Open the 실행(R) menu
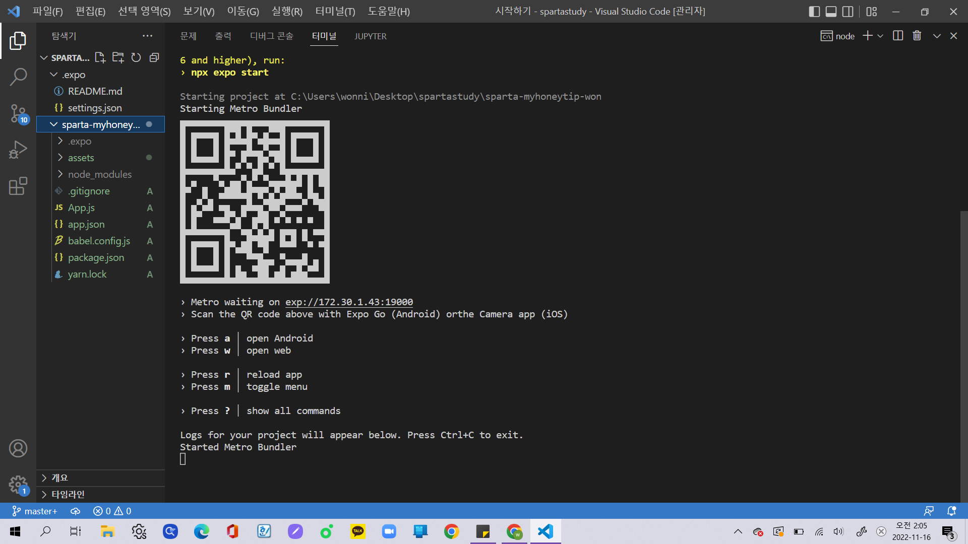 (287, 11)
